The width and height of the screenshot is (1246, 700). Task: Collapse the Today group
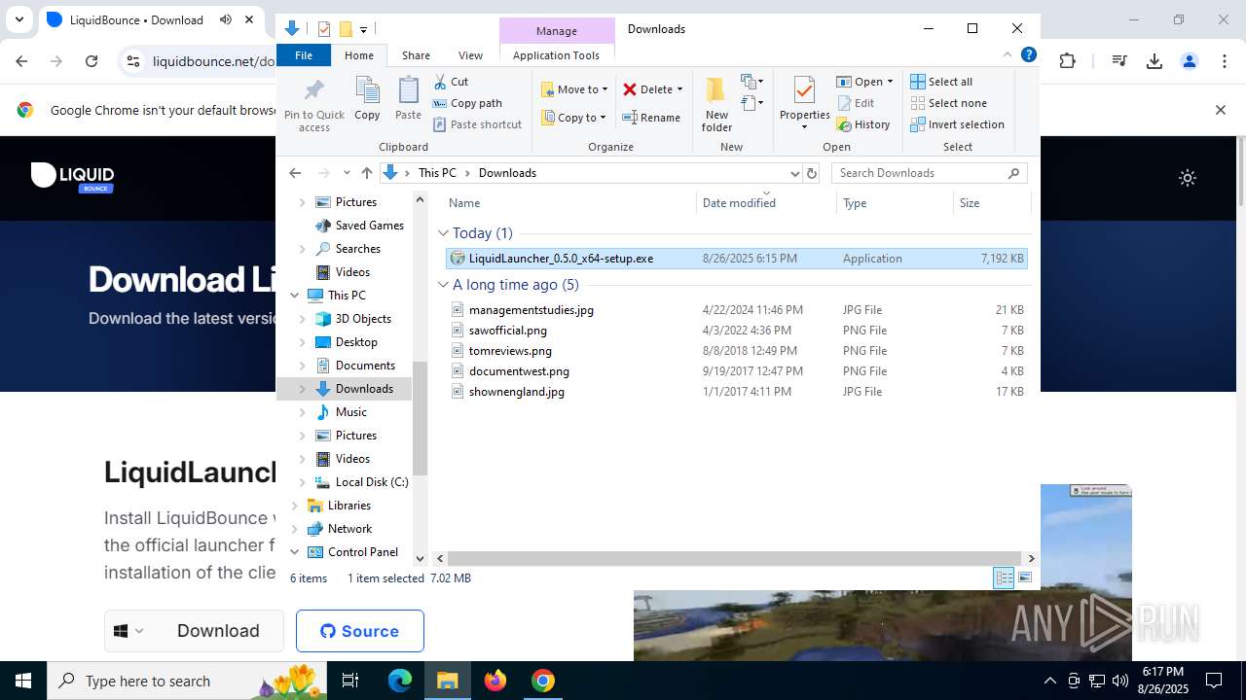[443, 233]
